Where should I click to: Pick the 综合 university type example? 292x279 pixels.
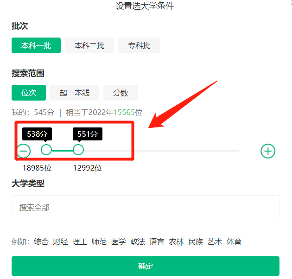(x=41, y=242)
